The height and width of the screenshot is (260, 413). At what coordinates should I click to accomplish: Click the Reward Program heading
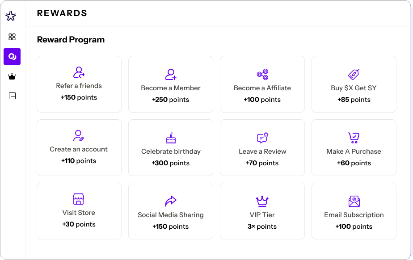tap(71, 40)
